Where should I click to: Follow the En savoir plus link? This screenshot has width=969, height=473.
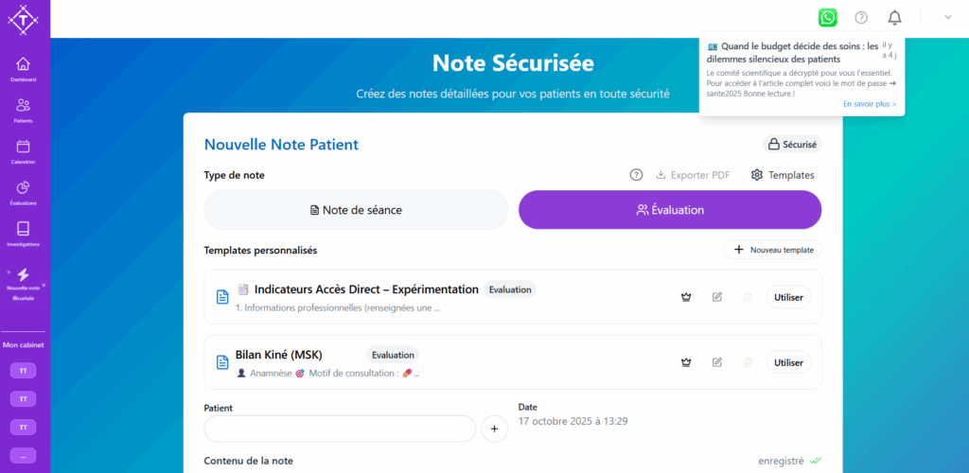(870, 104)
